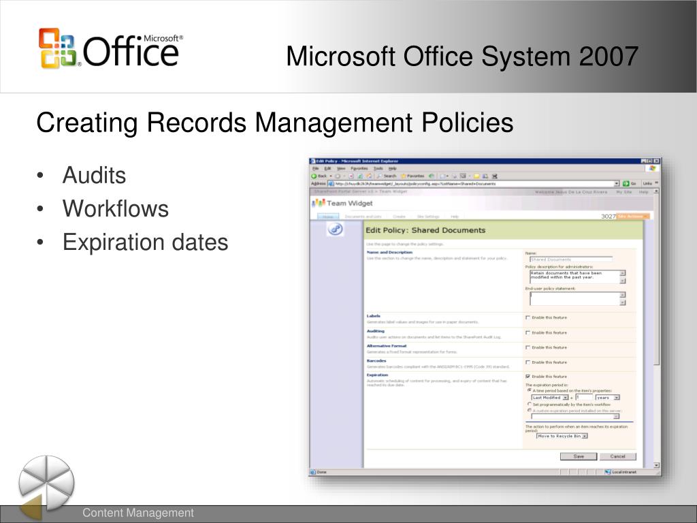Click the Messenger icon in IE toolbar
Viewport: 697px width, 523px height.
coord(495,176)
